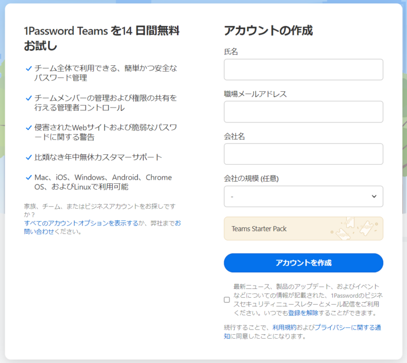Click the text 比類なき年中無休カスタマーサポート
This screenshot has width=407, height=363.
98,157
